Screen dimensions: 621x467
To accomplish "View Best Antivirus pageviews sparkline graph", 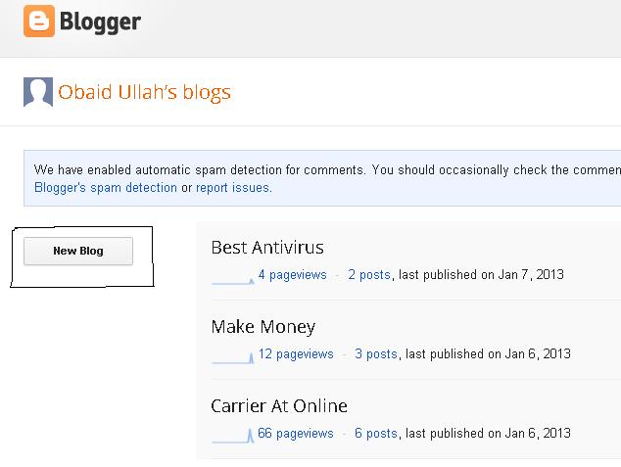I will (x=232, y=277).
